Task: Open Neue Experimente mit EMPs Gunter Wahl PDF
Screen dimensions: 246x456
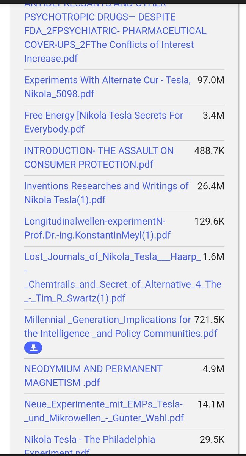Action: (104, 411)
